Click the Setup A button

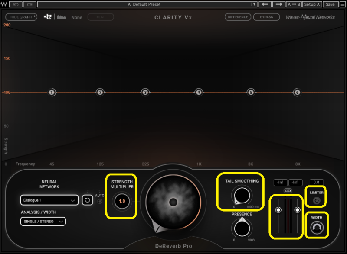[x=312, y=4]
